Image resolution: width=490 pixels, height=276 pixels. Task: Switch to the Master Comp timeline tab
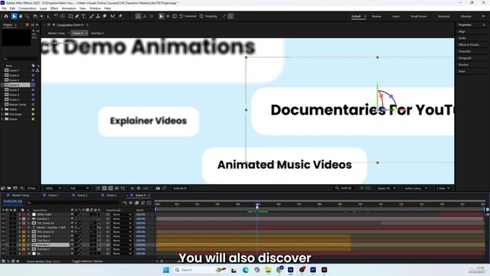(x=21, y=195)
